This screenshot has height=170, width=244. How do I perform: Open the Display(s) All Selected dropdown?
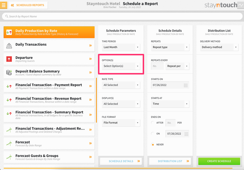[121, 104]
